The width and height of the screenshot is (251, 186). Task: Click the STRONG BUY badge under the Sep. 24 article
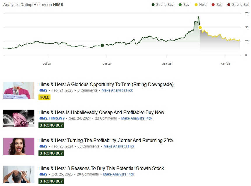point(51,125)
